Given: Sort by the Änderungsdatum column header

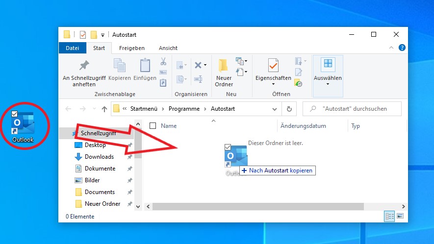Looking at the screenshot, I should click(x=303, y=126).
